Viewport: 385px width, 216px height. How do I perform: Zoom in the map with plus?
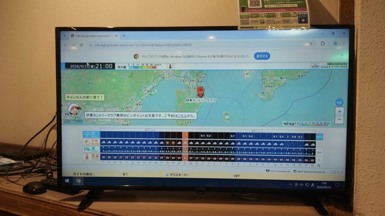point(340,111)
